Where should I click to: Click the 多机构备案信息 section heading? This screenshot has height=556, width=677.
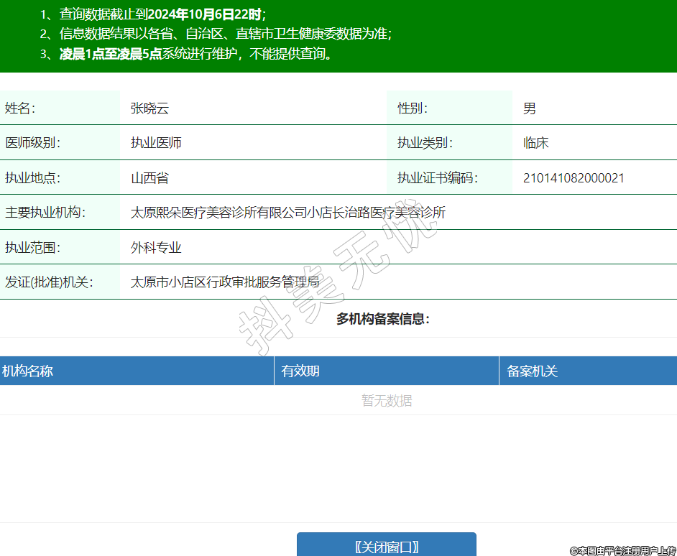click(383, 319)
